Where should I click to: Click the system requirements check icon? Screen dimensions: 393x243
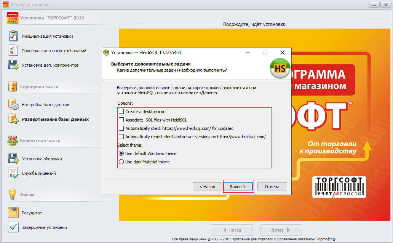coord(13,50)
